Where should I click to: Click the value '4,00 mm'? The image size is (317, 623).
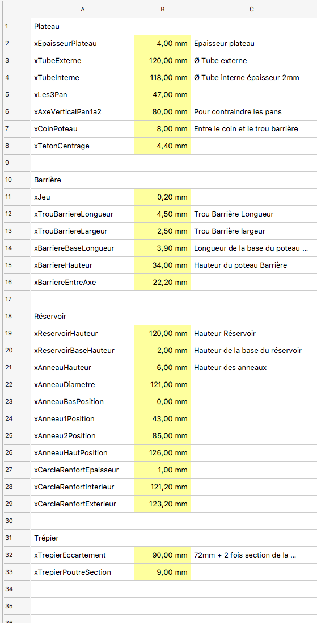pos(162,44)
